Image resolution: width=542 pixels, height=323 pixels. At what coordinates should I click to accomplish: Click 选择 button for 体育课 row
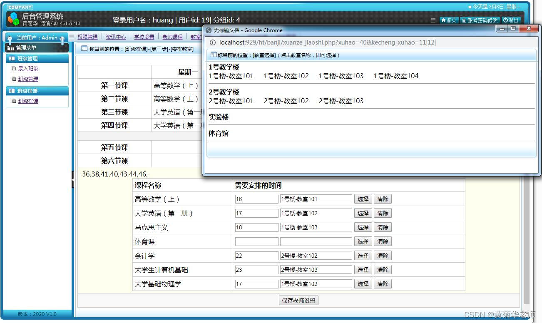point(363,241)
